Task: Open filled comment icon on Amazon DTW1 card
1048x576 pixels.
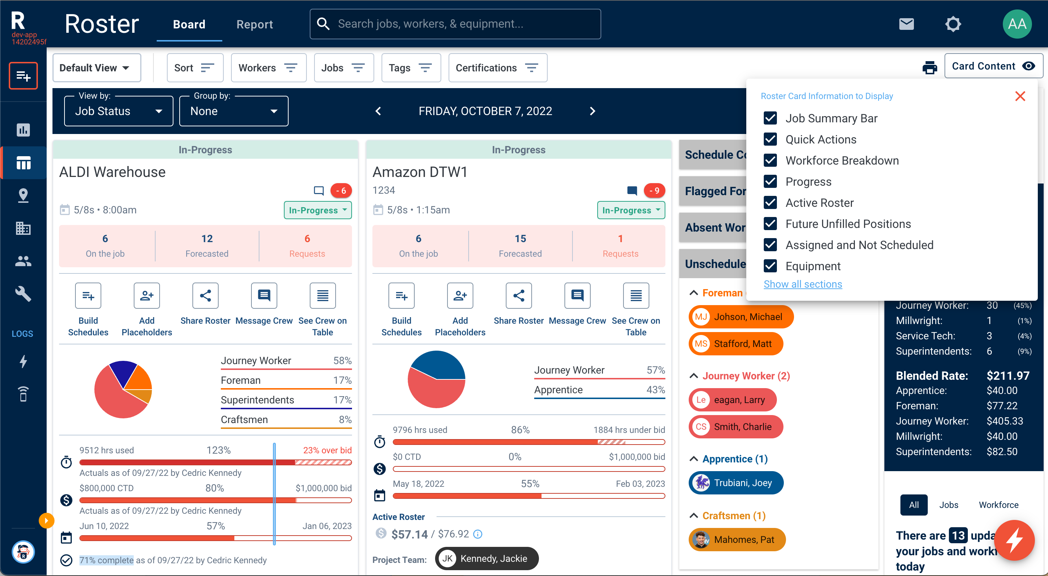Action: tap(632, 190)
